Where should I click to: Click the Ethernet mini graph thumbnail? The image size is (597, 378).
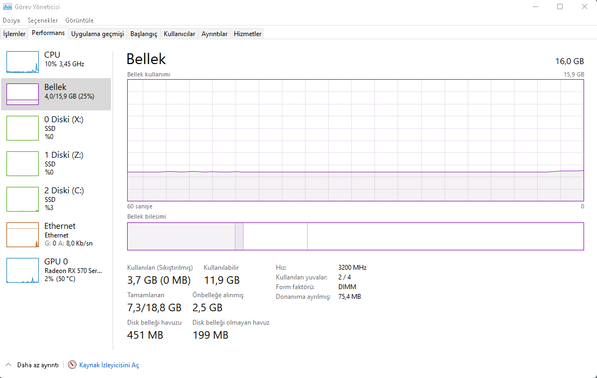pyautogui.click(x=23, y=234)
